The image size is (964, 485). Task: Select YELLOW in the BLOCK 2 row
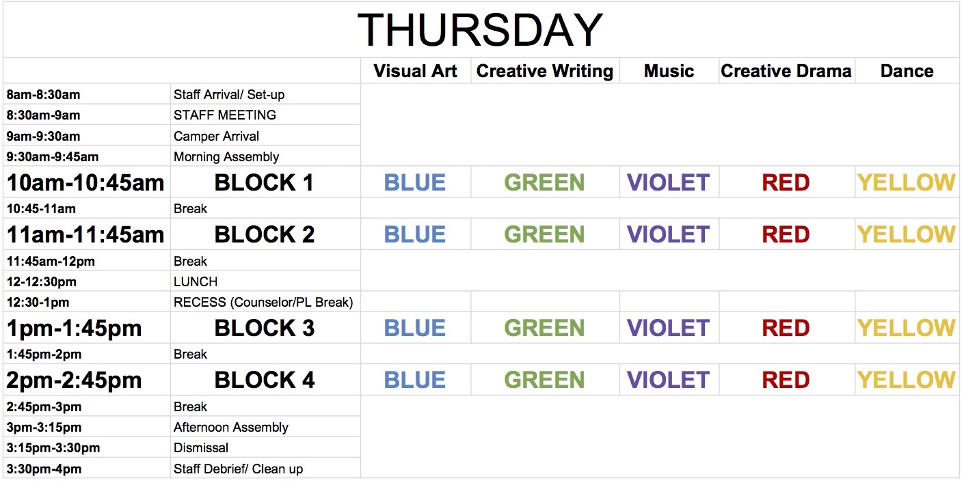[x=907, y=234]
